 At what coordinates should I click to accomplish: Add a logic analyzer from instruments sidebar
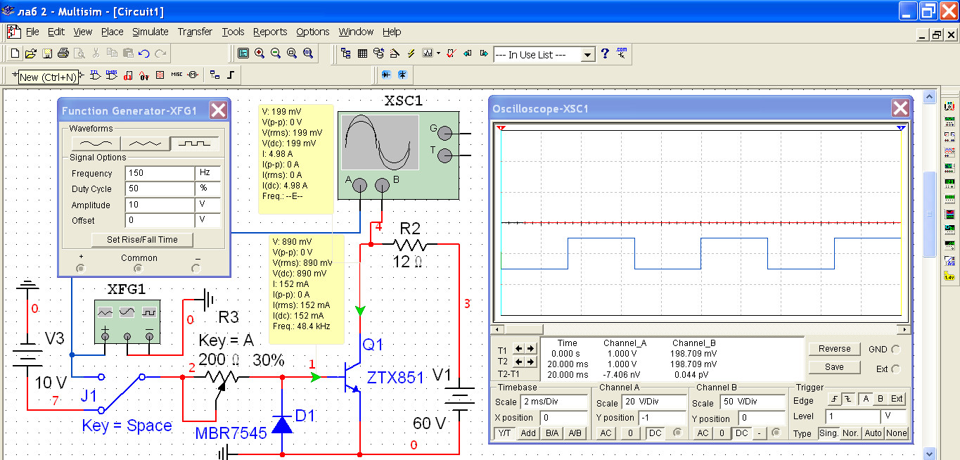949,213
